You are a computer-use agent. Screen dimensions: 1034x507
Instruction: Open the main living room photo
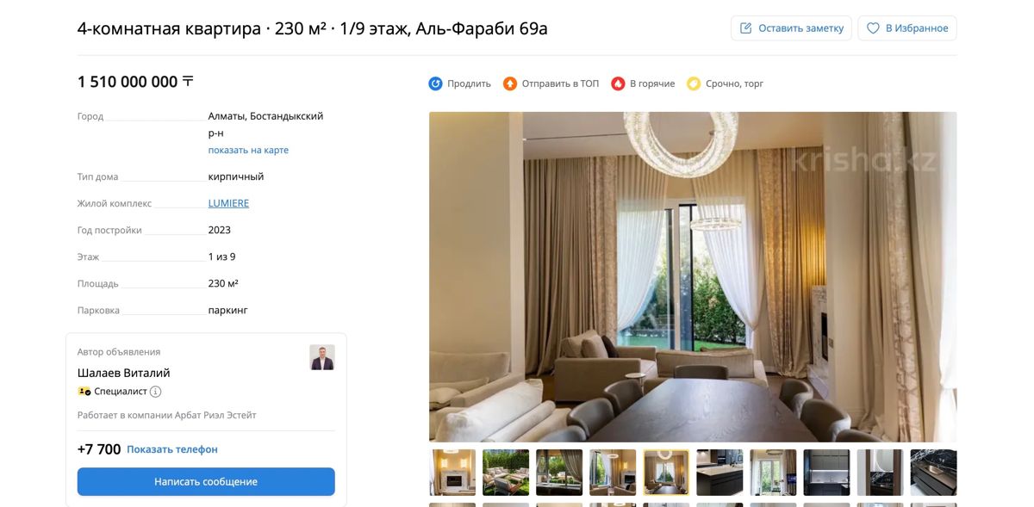693,277
